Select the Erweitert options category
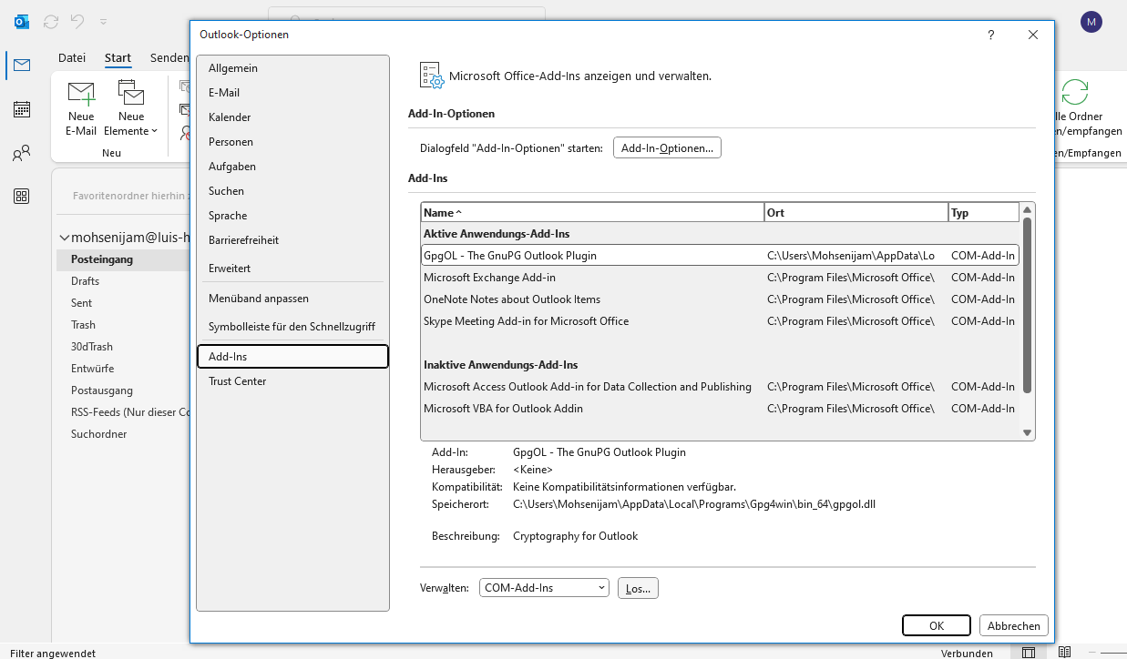The width and height of the screenshot is (1127, 659). coord(292,269)
